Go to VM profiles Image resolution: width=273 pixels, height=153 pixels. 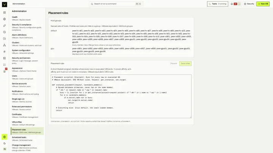coord(27,123)
